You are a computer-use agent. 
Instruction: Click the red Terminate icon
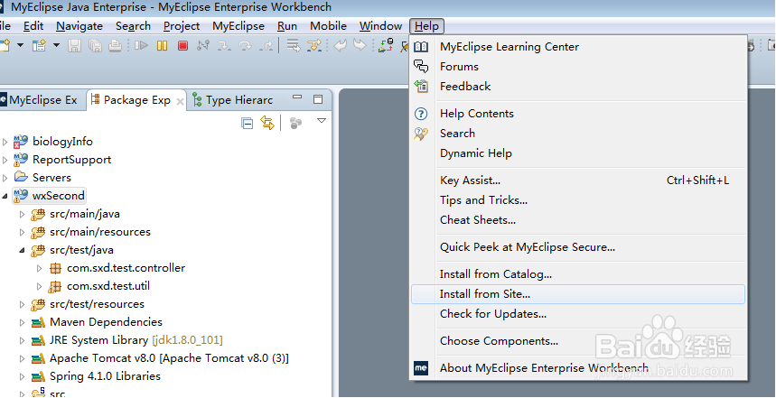pyautogui.click(x=182, y=46)
